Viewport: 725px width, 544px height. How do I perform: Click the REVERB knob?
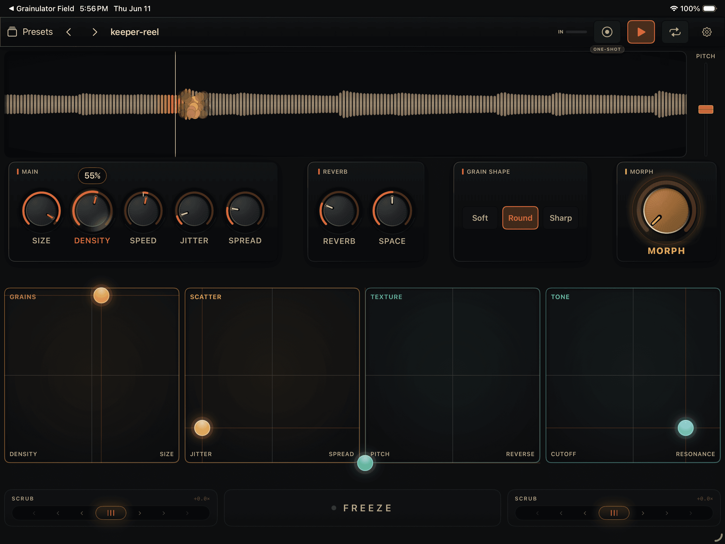339,211
